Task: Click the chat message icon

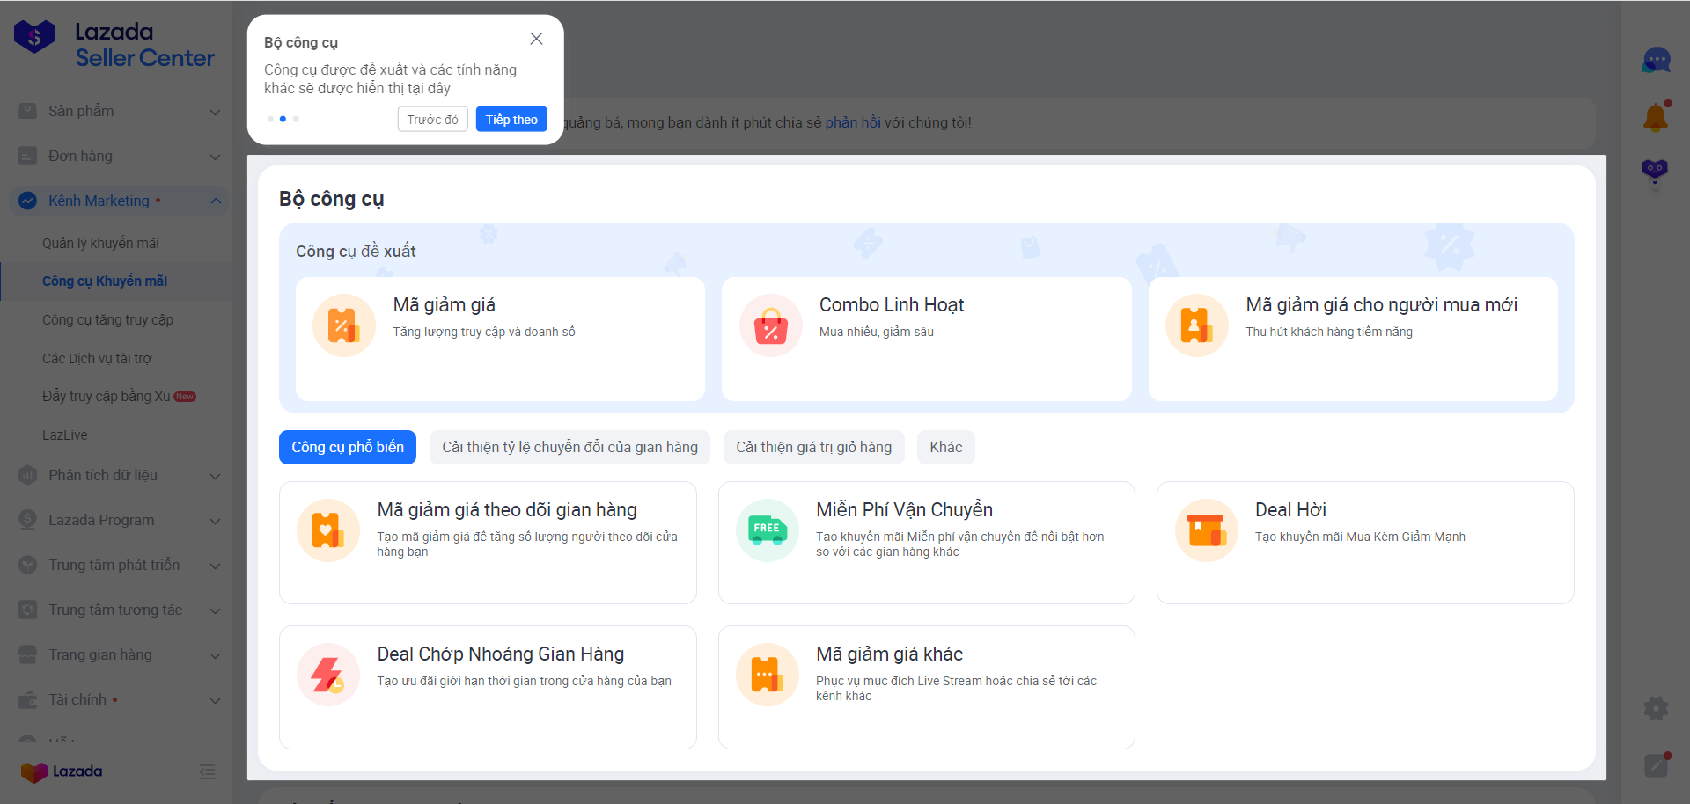Action: point(1656,61)
